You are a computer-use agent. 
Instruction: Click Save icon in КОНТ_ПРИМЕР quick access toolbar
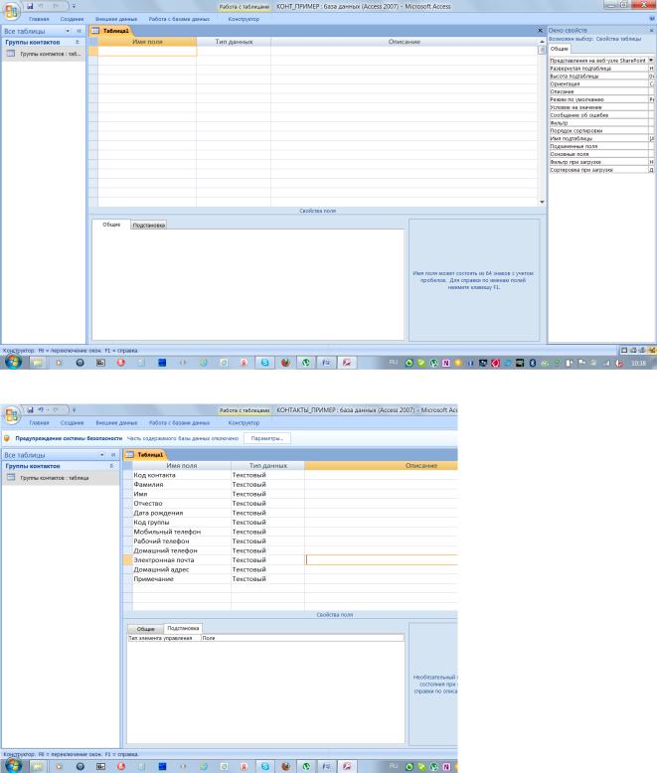click(x=30, y=6)
